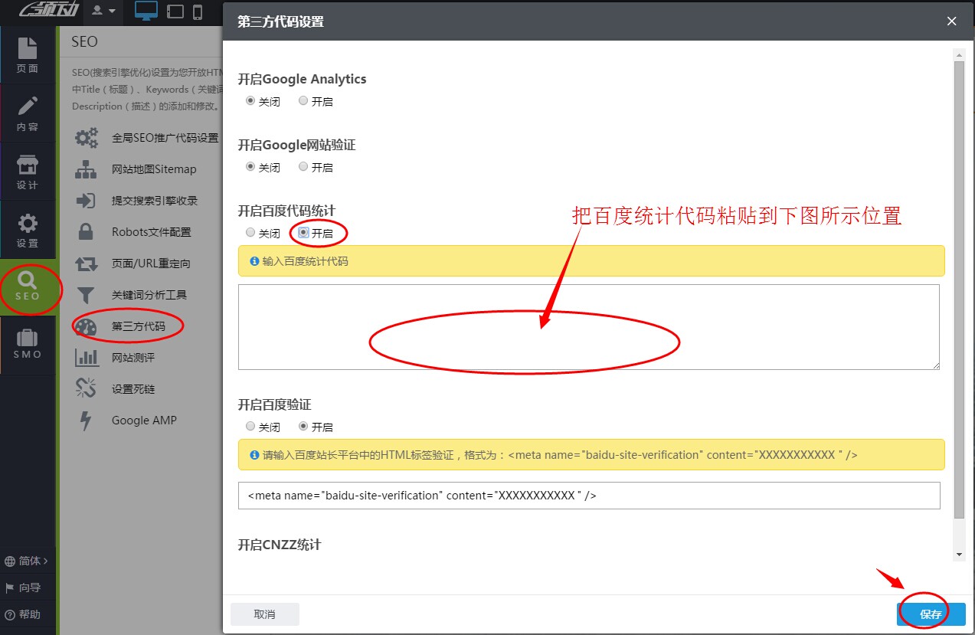Cancel changes with 取消 button

point(264,614)
